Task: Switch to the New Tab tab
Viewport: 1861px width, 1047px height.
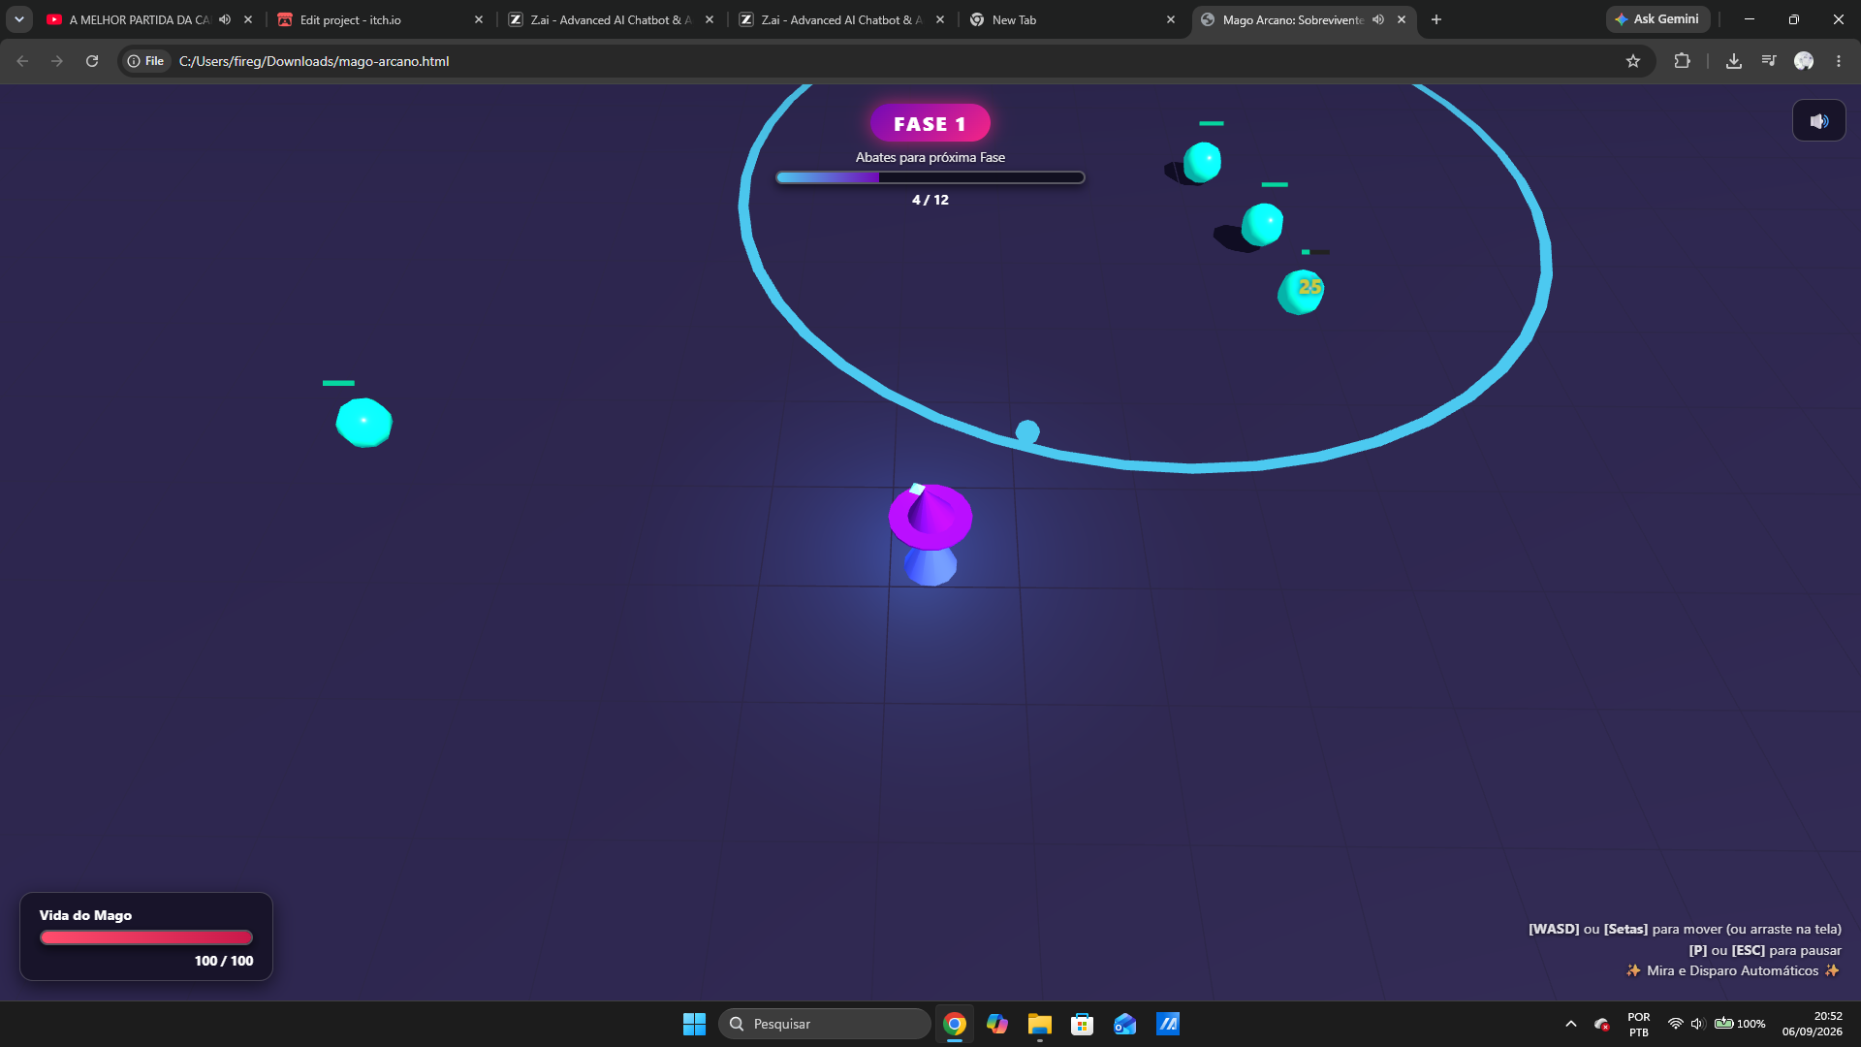Action: click(1073, 19)
